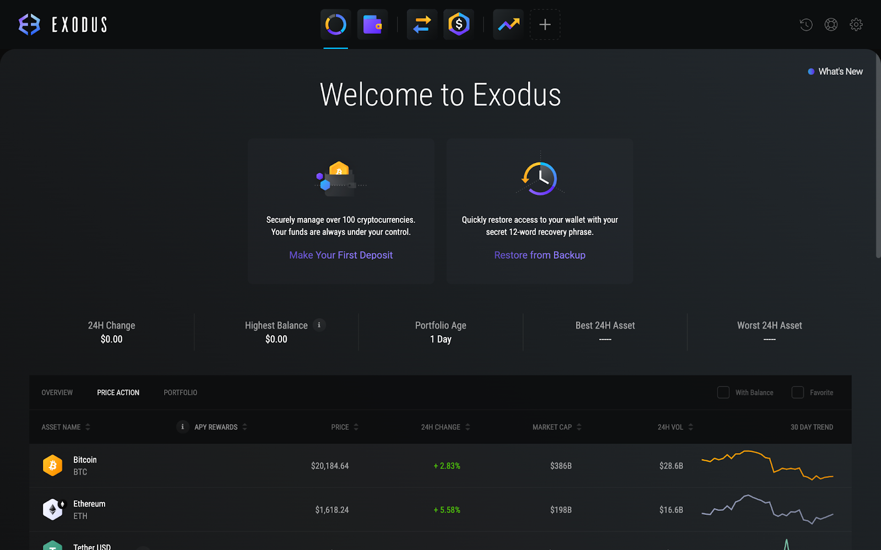Enable the Favorite checkbox
Image resolution: width=881 pixels, height=550 pixels.
point(798,392)
